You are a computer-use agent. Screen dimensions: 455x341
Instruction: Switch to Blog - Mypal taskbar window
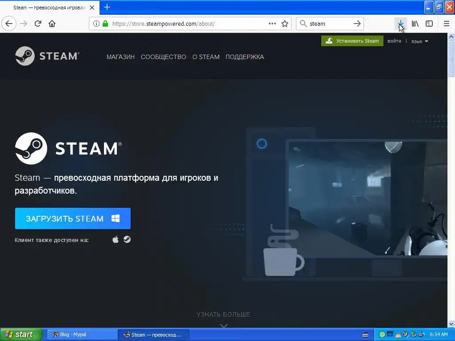coord(82,335)
